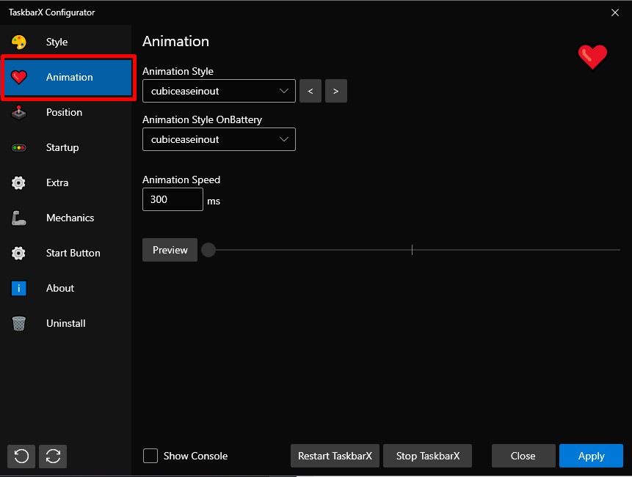
Task: Switch to the Startup section
Action: point(62,147)
